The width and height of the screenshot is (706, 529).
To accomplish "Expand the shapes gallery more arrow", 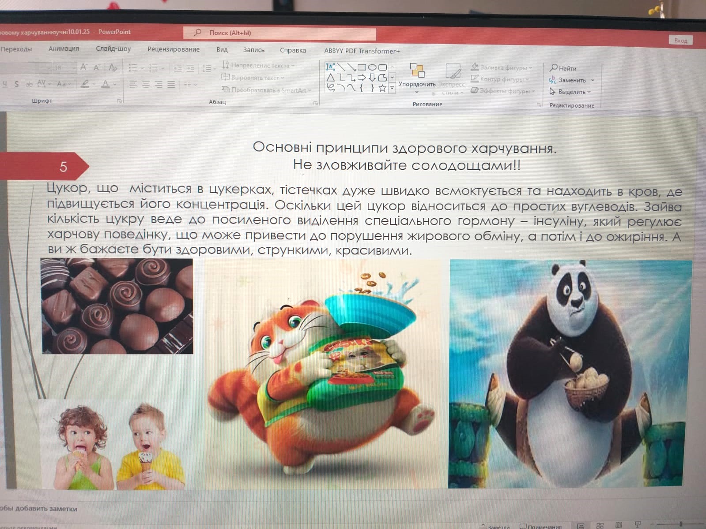I will tap(392, 88).
